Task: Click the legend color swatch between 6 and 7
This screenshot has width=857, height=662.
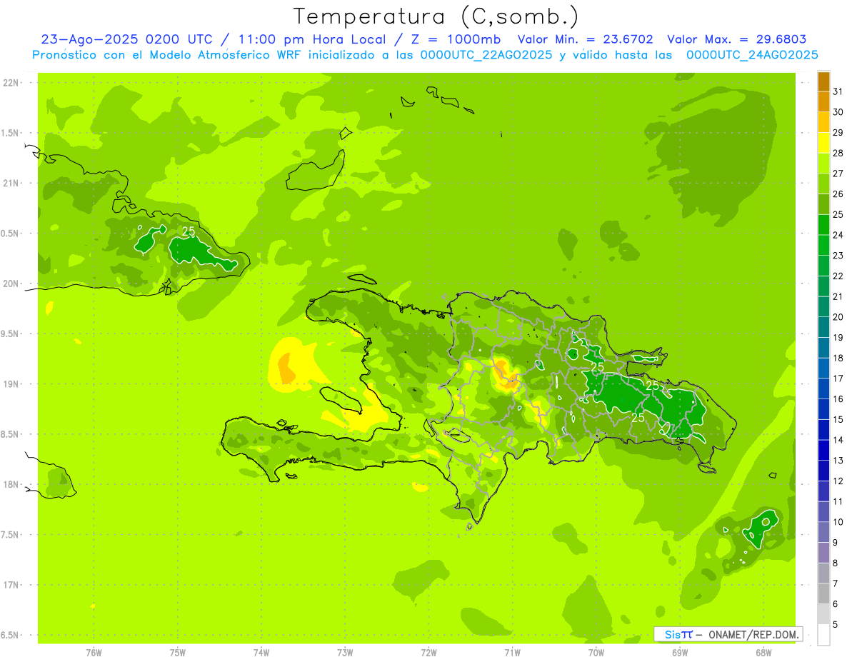Action: click(823, 594)
